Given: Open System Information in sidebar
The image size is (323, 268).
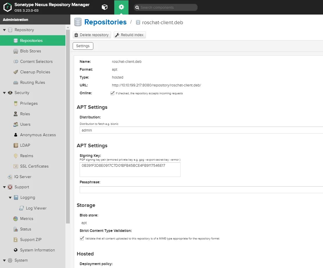Looking at the screenshot, I should 33,250.
